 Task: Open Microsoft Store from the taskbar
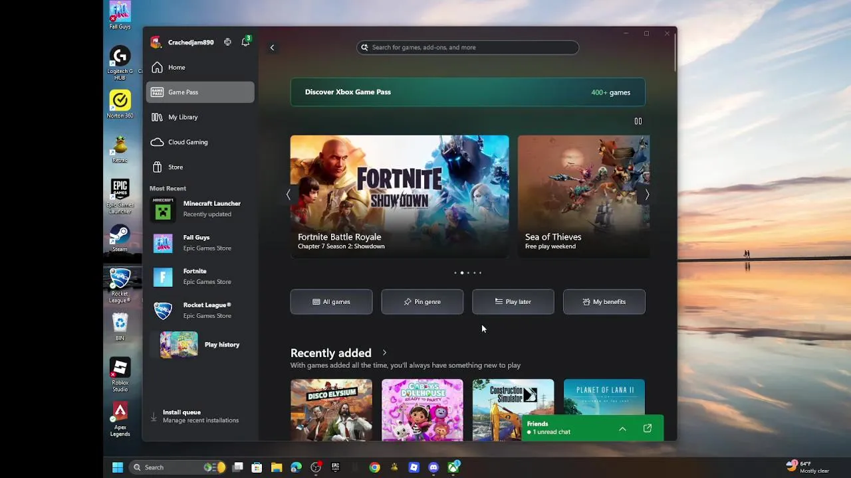[257, 467]
